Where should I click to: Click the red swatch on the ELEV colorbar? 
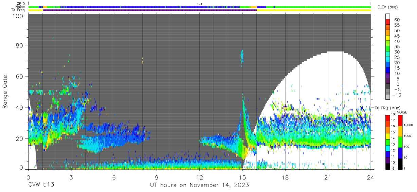tap(388, 22)
